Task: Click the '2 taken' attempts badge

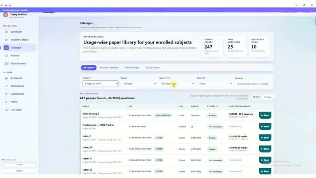Action: coord(212,116)
